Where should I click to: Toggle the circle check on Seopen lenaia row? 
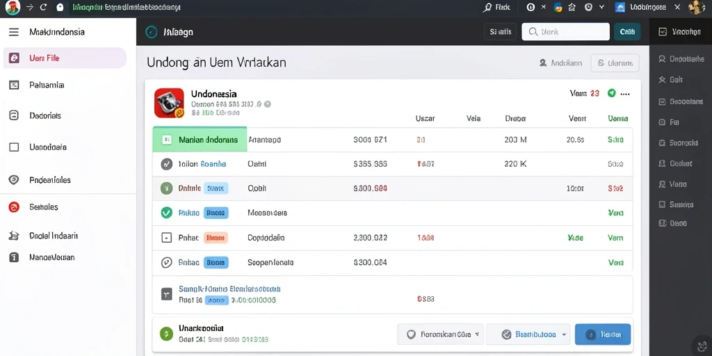click(167, 262)
